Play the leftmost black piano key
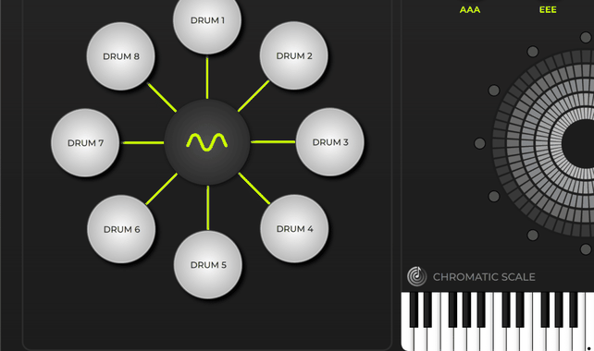This screenshot has width=594, height=351. click(x=415, y=309)
